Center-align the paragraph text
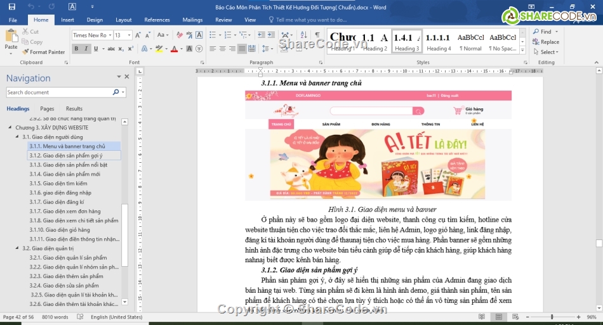This screenshot has height=325, width=603. (222, 49)
